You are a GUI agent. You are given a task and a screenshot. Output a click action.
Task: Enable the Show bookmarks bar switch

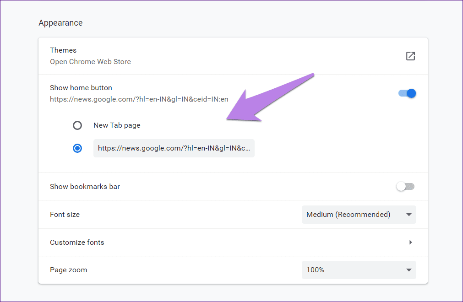405,186
